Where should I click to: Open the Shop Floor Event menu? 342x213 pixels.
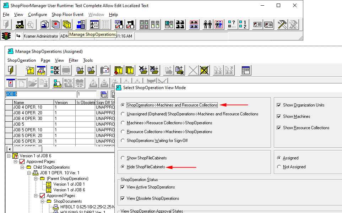pyautogui.click(x=67, y=15)
